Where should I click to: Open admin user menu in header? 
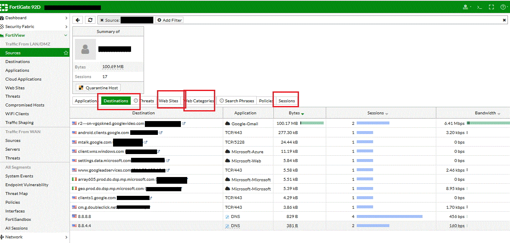(x=467, y=7)
